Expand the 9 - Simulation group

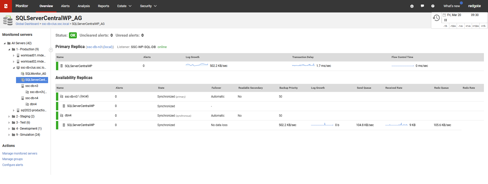9,135
